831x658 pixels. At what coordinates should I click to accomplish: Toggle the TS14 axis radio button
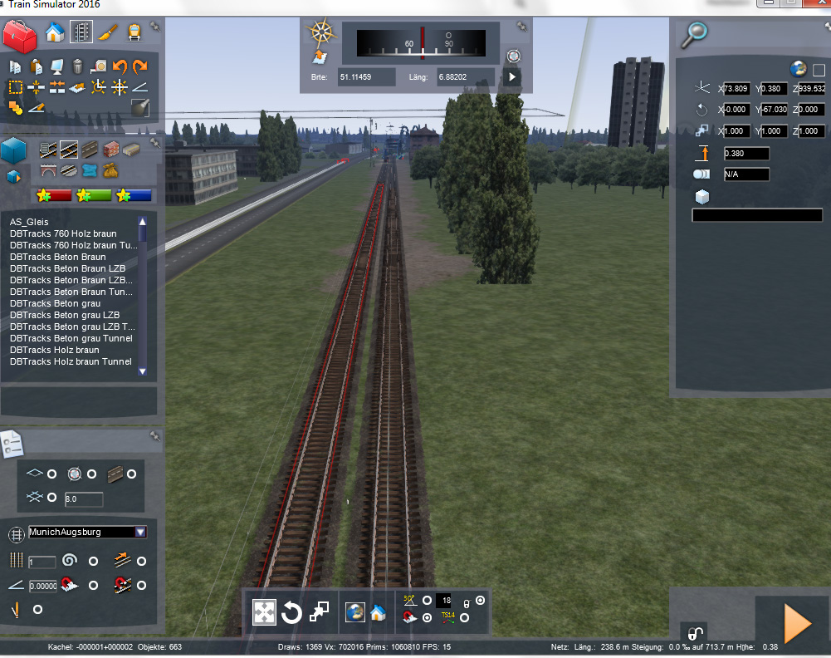coord(464,617)
